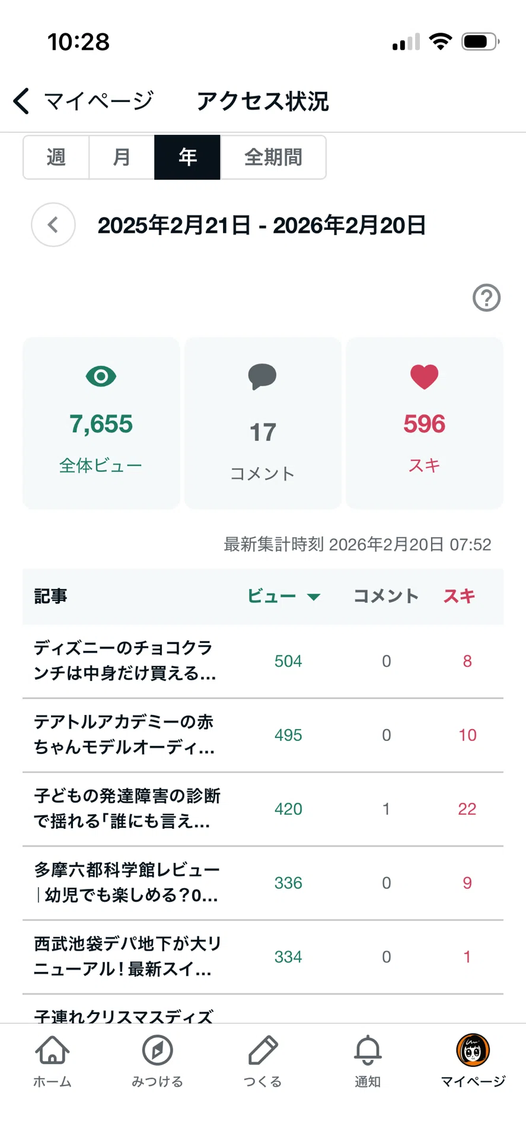Tap the back chevron beside マイページ
Screen dimensions: 526x1140
coord(21,101)
